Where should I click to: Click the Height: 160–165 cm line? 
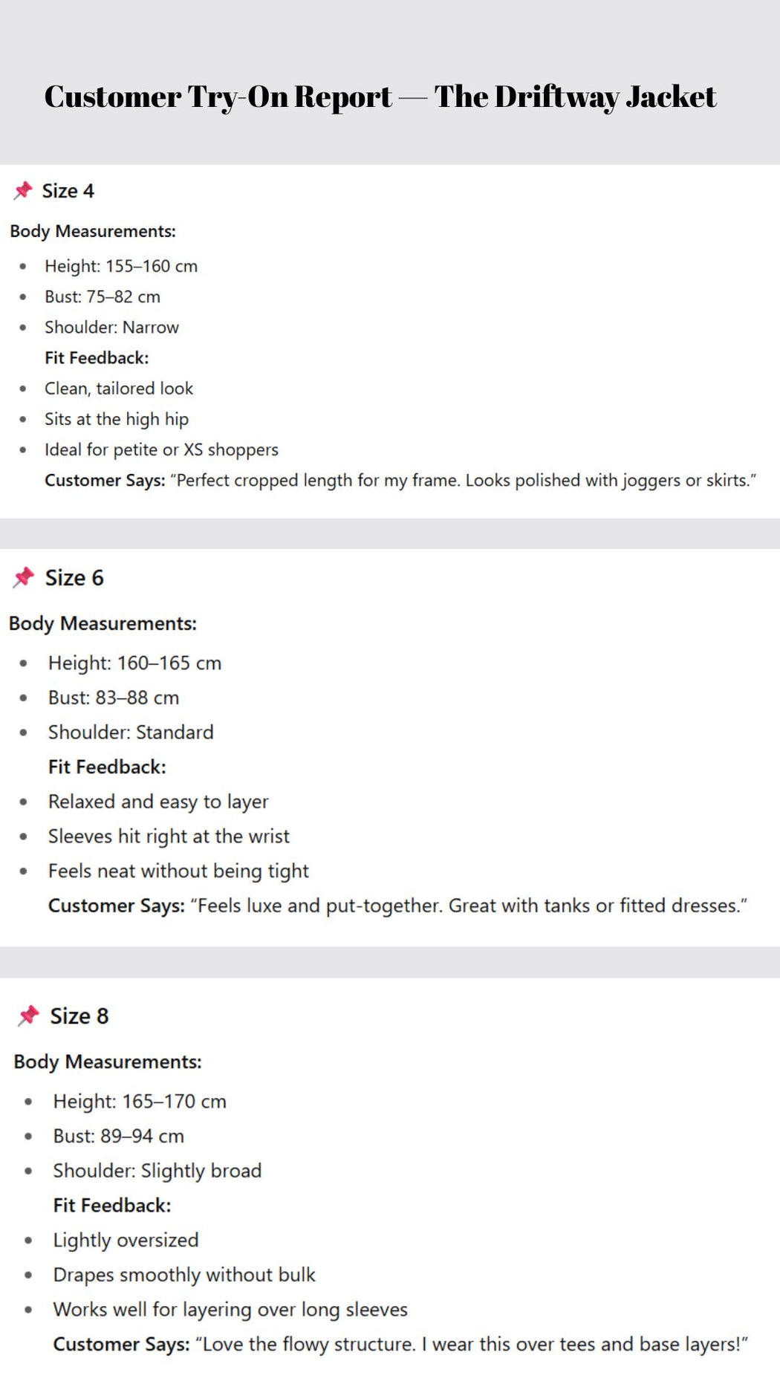[135, 663]
